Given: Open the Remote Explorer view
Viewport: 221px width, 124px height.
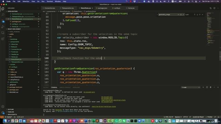Looking at the screenshot, I should click(3, 33).
